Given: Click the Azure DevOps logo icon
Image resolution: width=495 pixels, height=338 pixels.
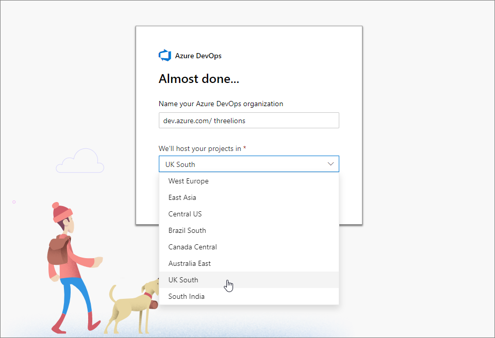Looking at the screenshot, I should pos(165,56).
